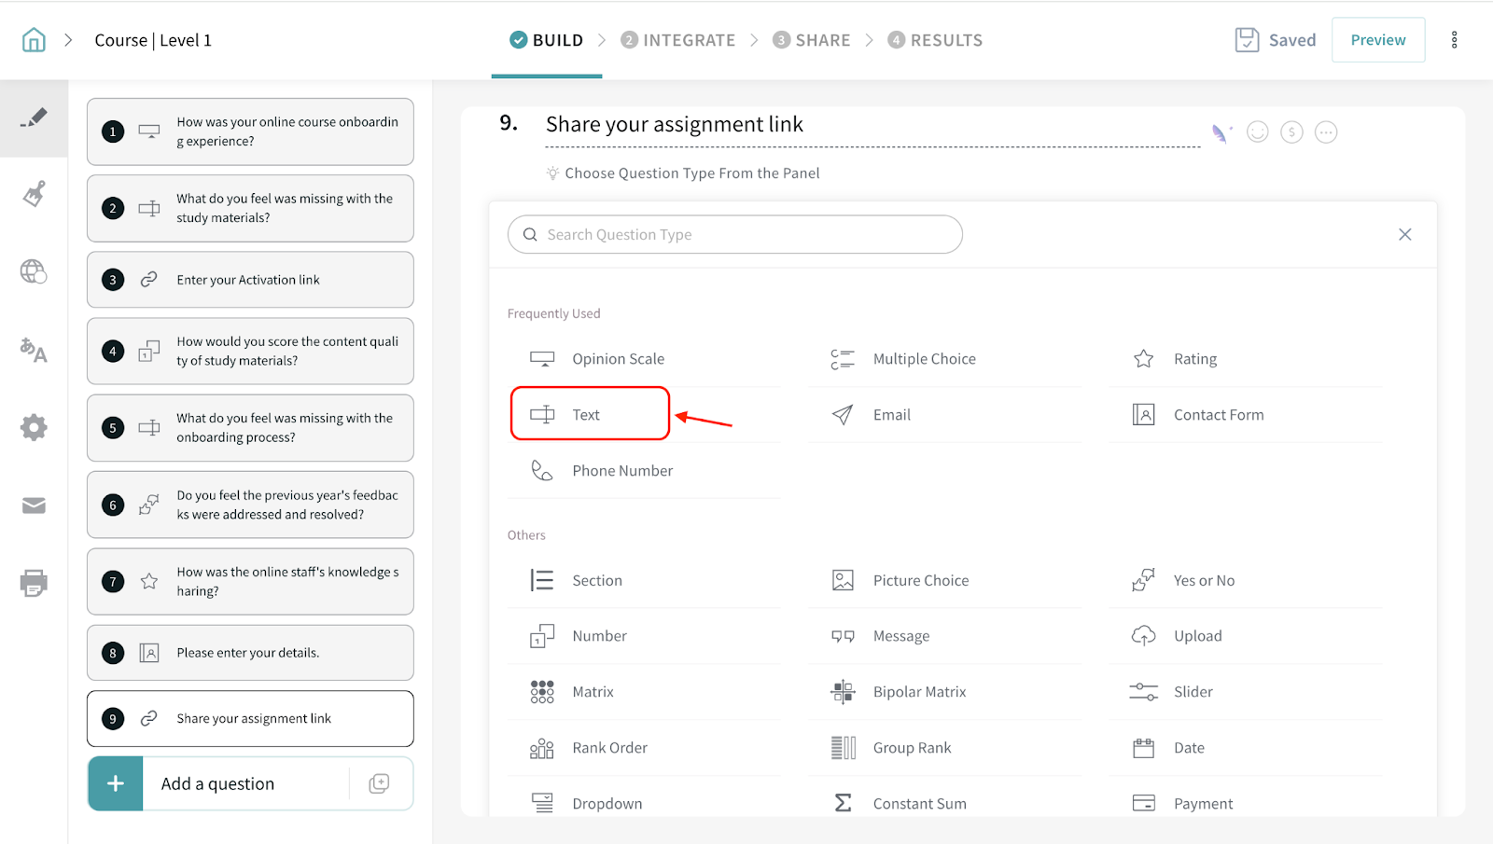Screen dimensions: 1493x844
Task: Switch to the INTEGRATE tab
Action: coord(678,40)
